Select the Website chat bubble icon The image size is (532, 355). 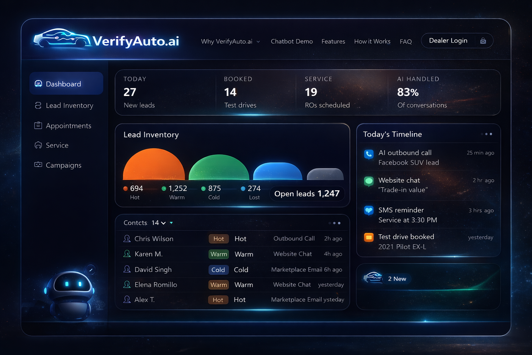[369, 181]
